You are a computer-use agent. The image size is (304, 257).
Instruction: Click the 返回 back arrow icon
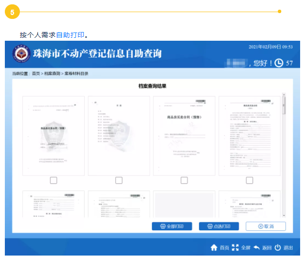tap(257, 247)
